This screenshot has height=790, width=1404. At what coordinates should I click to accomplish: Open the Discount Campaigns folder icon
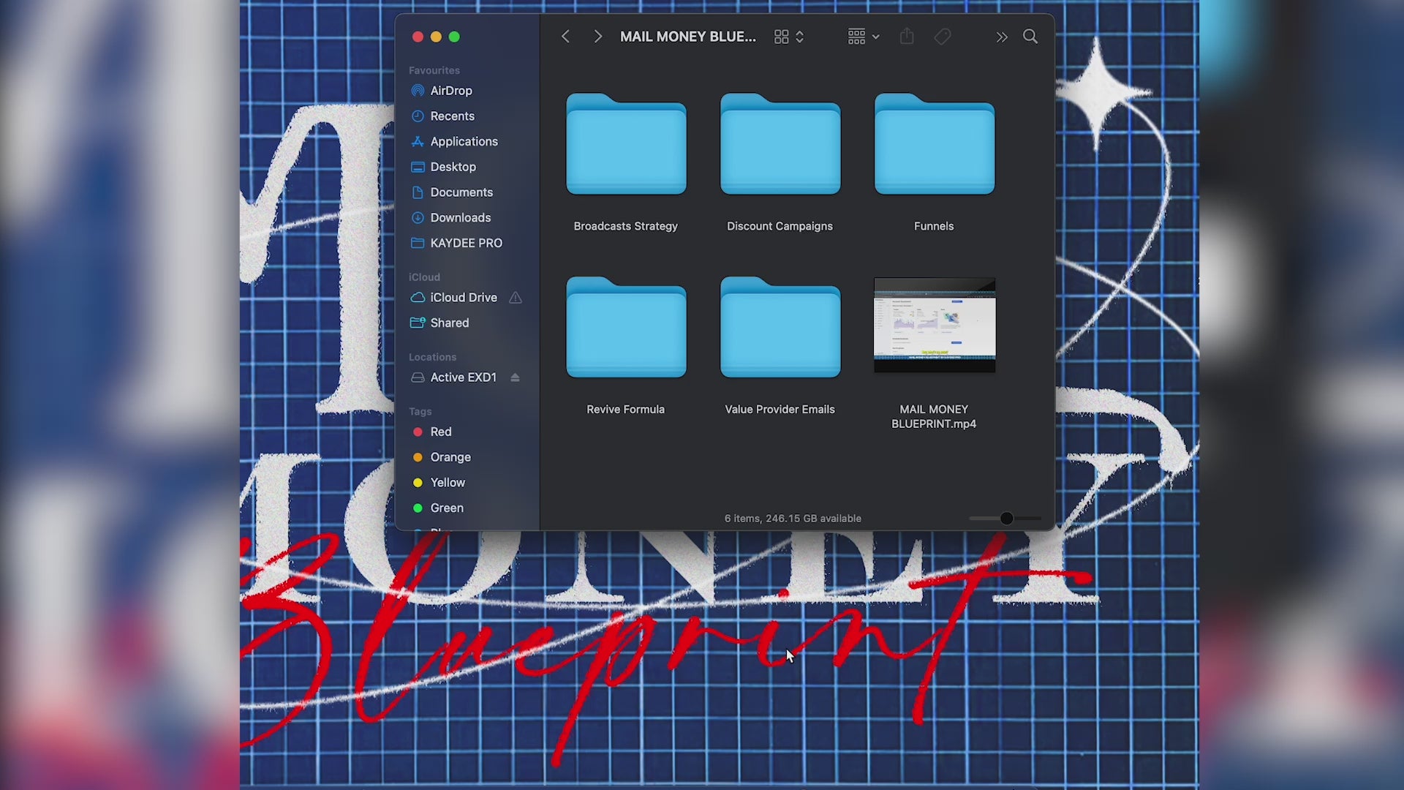point(780,144)
